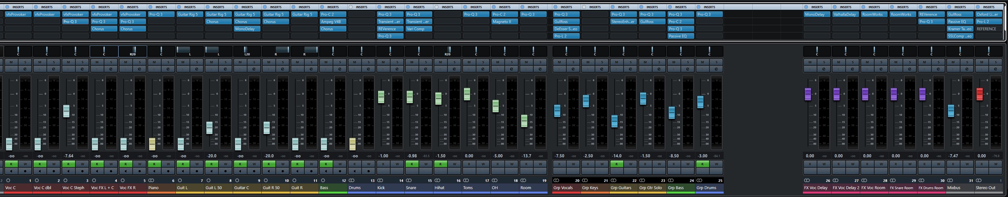Mute the Bass channel
The width and height of the screenshot is (1008, 197).
coord(326,62)
